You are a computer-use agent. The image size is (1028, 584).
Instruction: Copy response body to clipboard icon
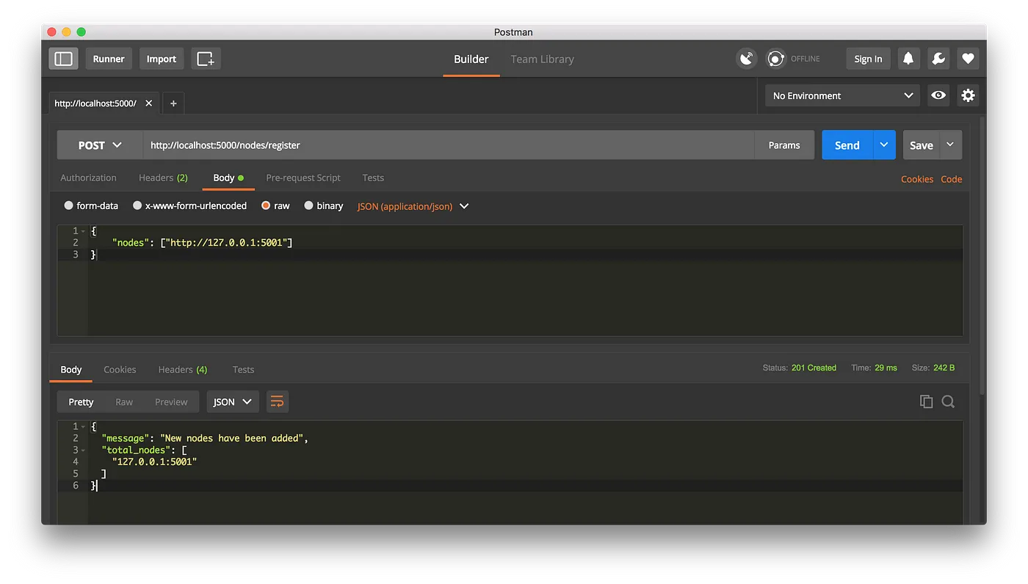click(926, 401)
